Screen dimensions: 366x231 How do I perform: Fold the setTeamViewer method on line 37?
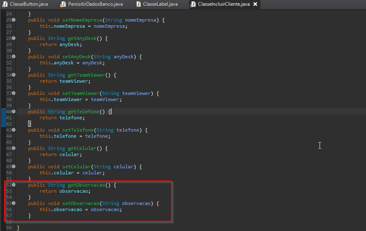point(14,93)
